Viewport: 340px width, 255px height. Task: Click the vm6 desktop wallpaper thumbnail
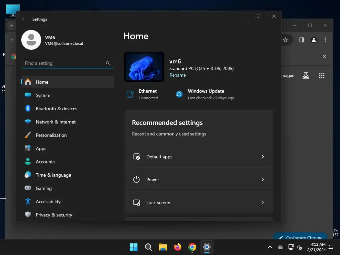tap(144, 66)
